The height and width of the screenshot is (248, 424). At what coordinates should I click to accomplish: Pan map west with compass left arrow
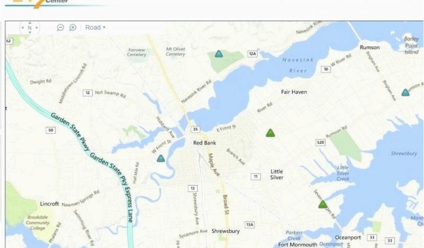23,28
